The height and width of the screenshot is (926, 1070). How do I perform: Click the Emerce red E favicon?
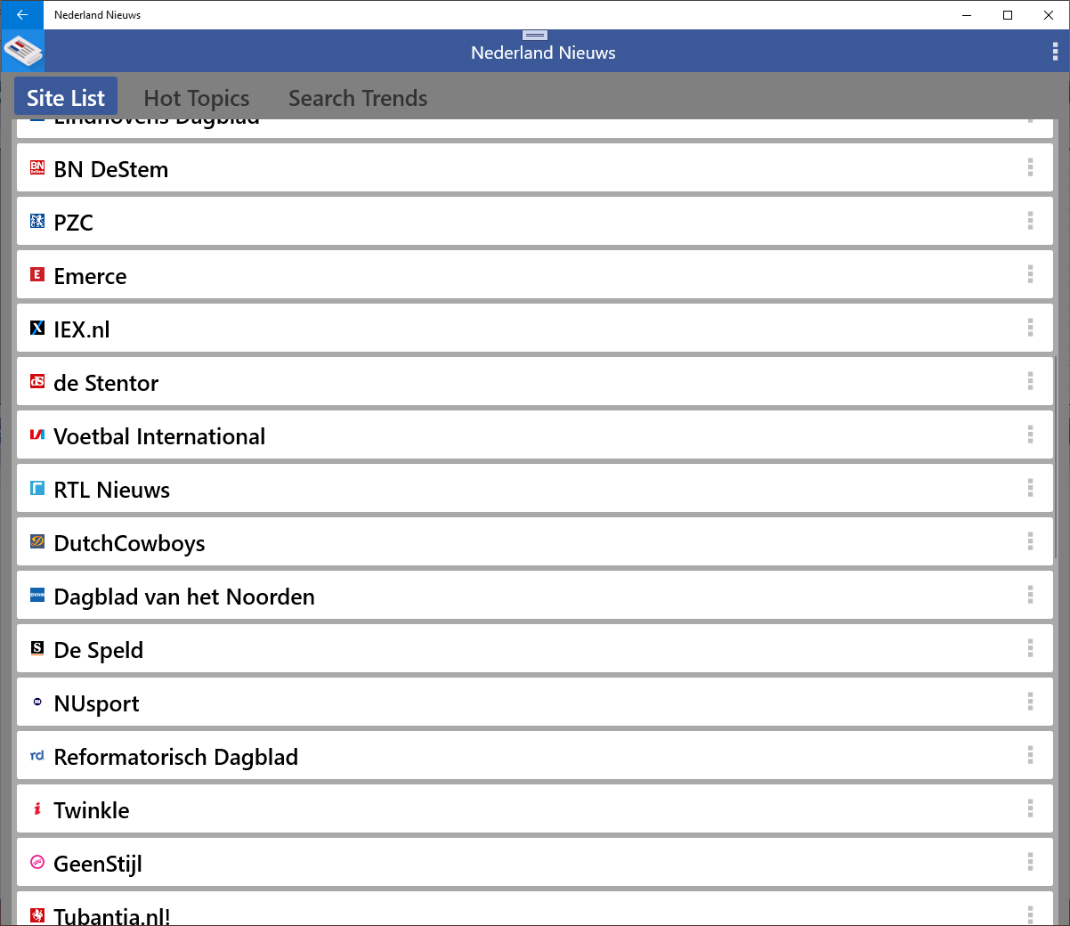[x=37, y=274]
